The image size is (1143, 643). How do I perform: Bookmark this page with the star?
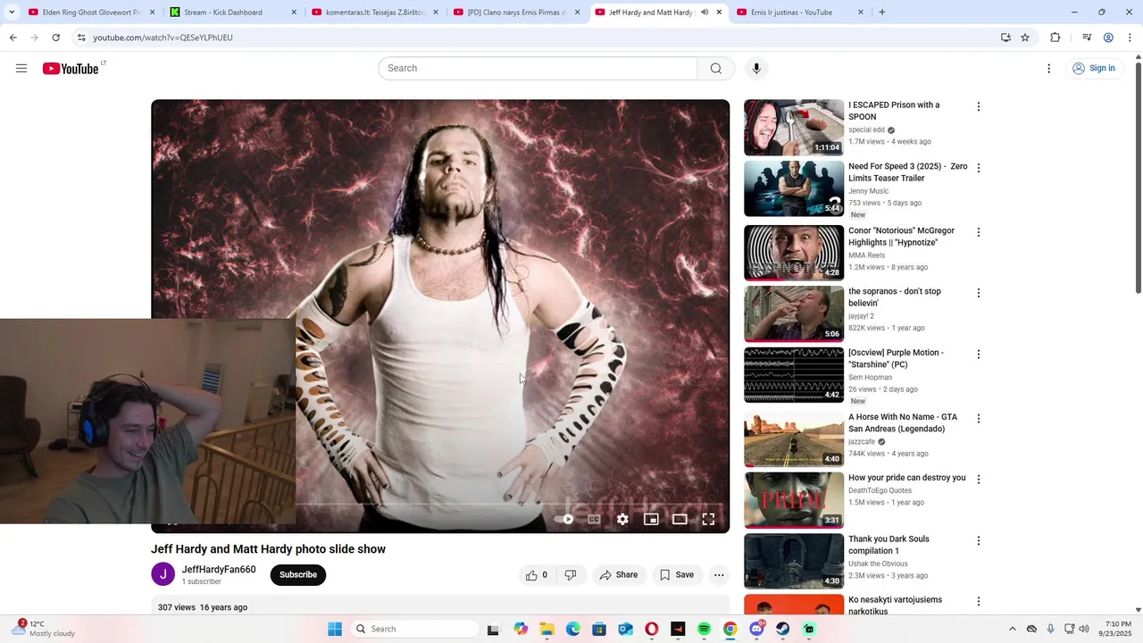pos(1025,38)
